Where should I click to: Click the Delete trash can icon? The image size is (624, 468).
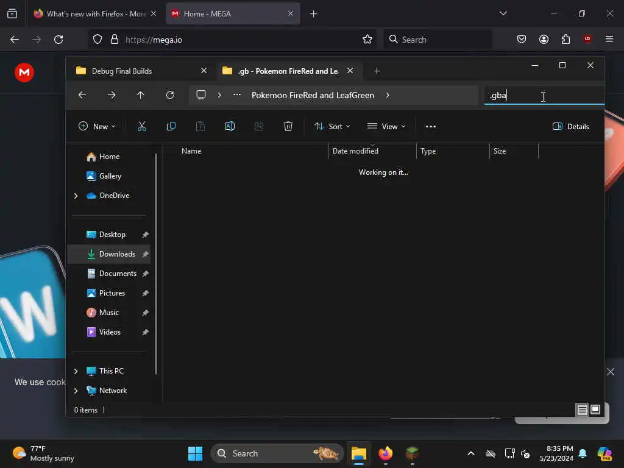point(288,127)
